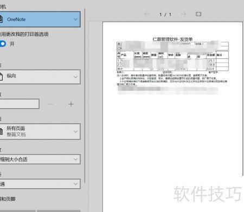Click the portrait page icon beside 纵向
The image size is (244, 212).
[x=1, y=76]
